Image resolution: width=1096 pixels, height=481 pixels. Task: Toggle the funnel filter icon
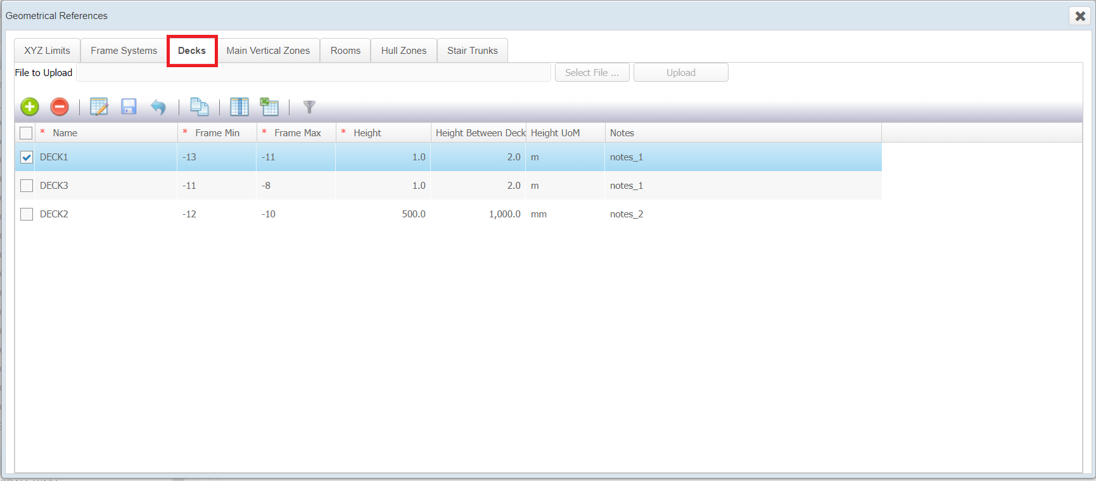[309, 107]
